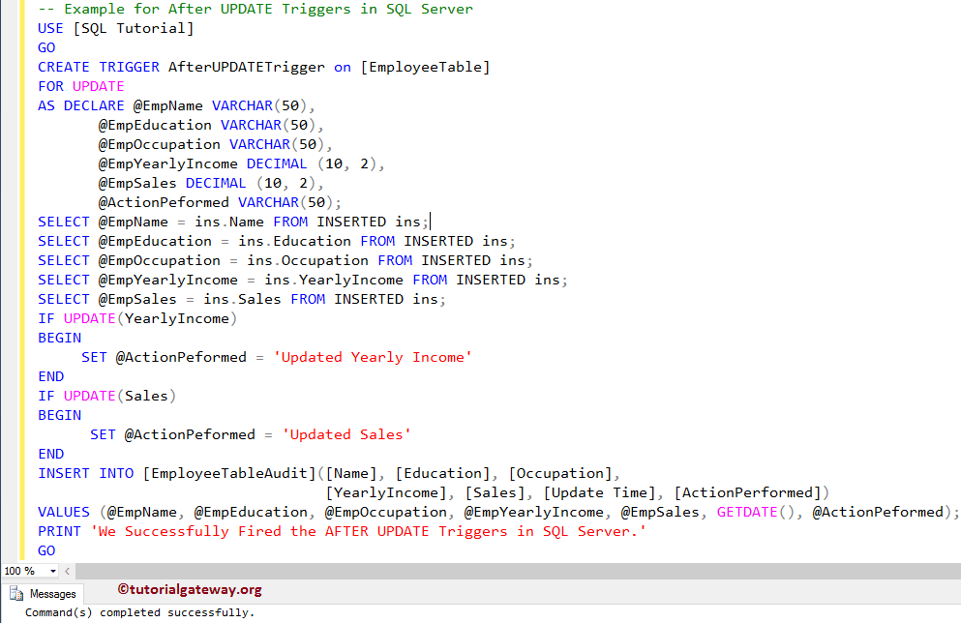Click the left scroll arrow on horizontal scrollbar
The width and height of the screenshot is (961, 623).
tap(66, 571)
